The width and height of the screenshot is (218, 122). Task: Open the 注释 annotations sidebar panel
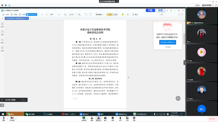(x=2, y=49)
